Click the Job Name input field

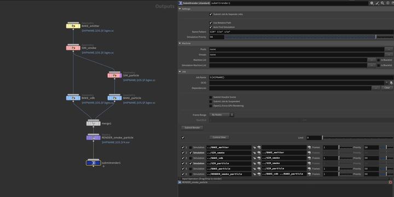pyautogui.click(x=301, y=77)
